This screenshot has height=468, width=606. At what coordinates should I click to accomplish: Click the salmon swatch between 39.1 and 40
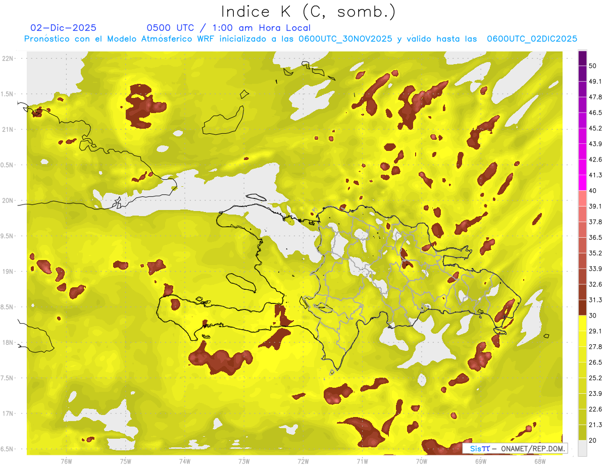[x=583, y=198]
